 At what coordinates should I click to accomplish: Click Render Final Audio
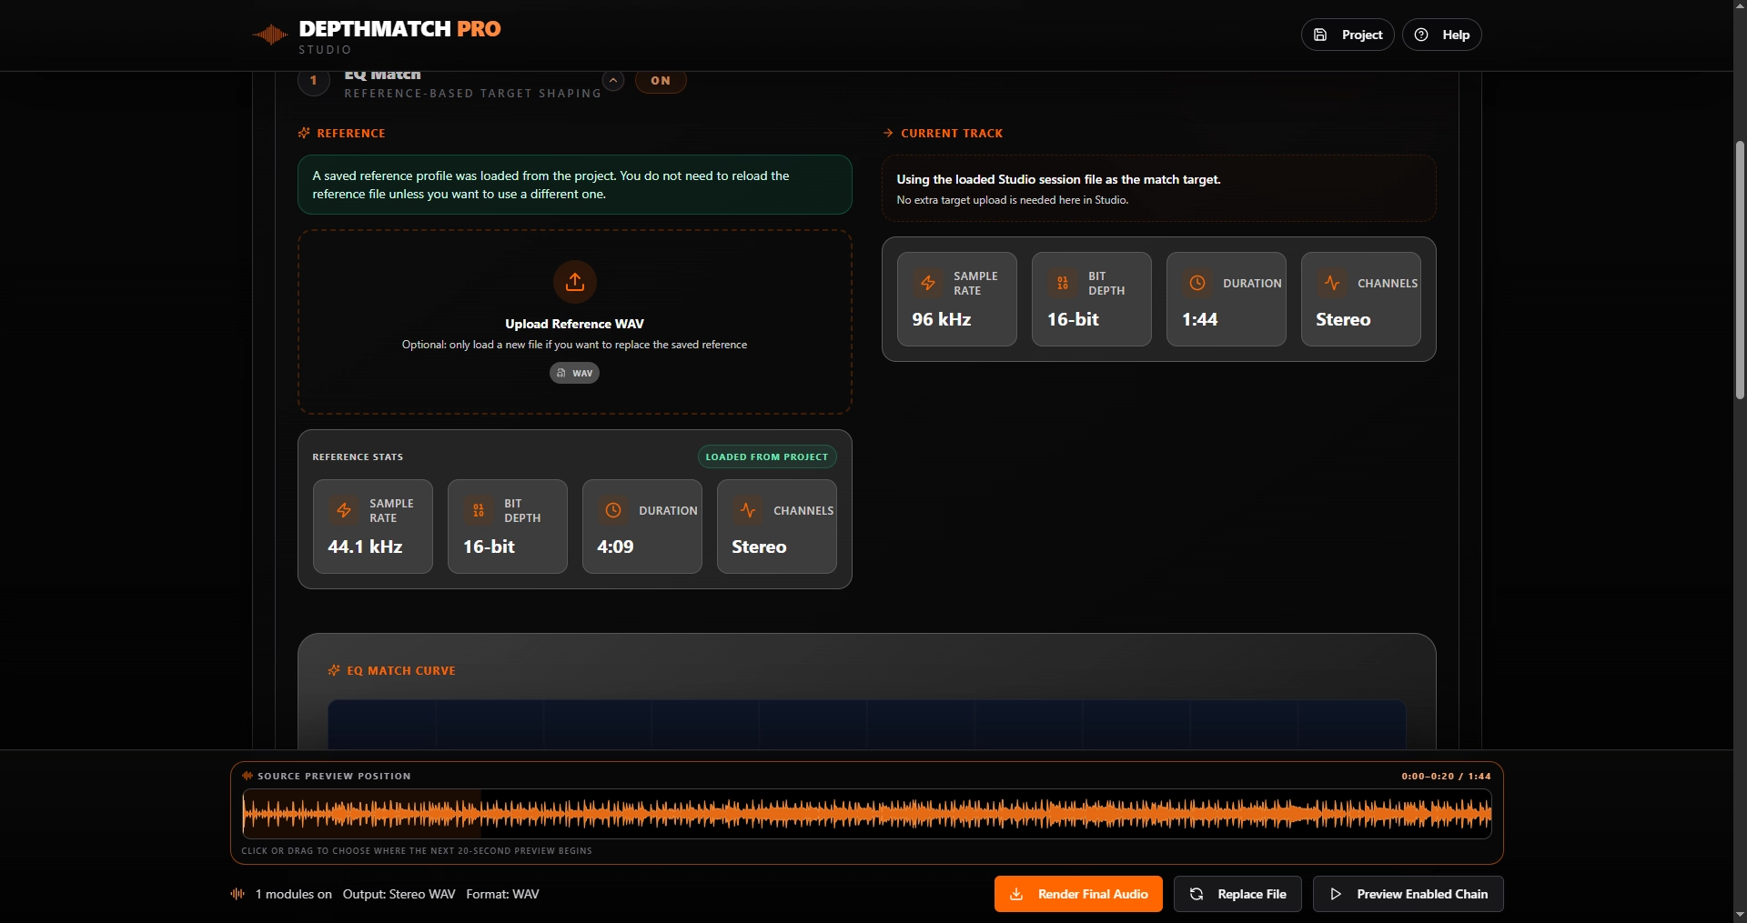(1078, 894)
